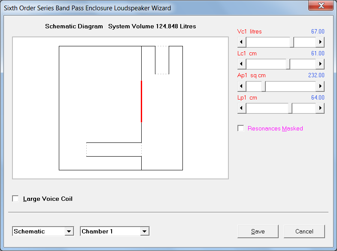Click the Lp1 slider right arrow
Viewport: 337px width, 251px height.
coord(320,108)
